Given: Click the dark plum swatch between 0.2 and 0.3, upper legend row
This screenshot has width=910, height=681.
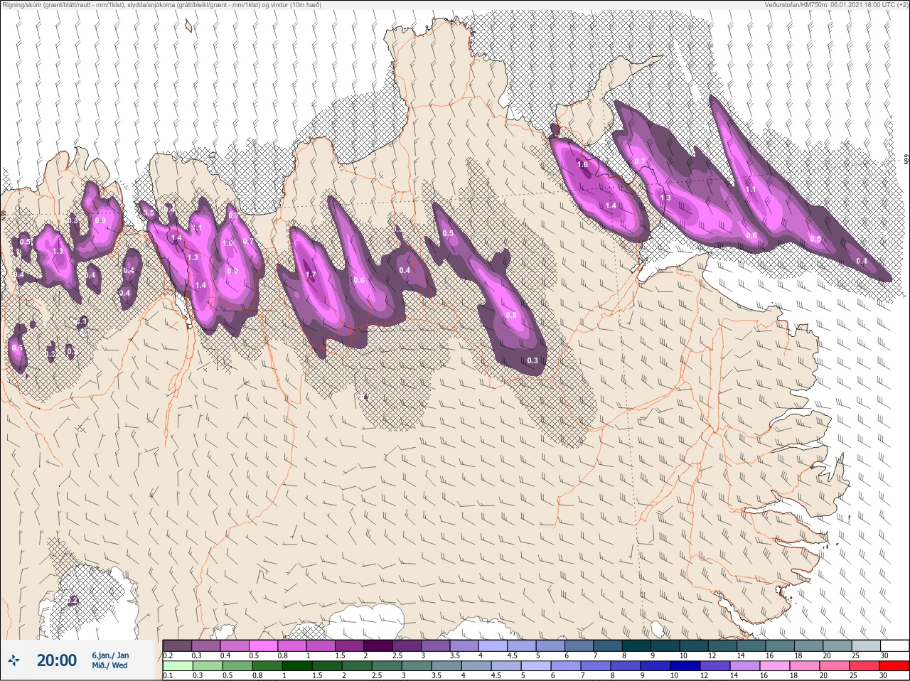Looking at the screenshot, I should coord(177,645).
